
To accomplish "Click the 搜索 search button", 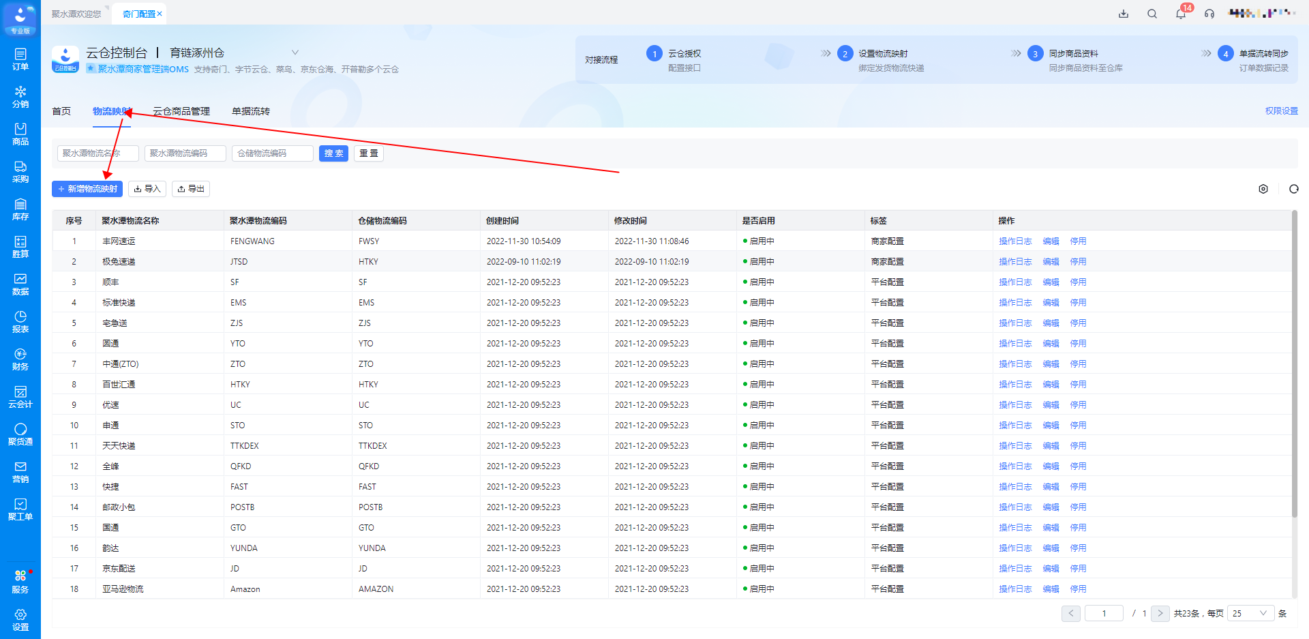I will [x=333, y=153].
